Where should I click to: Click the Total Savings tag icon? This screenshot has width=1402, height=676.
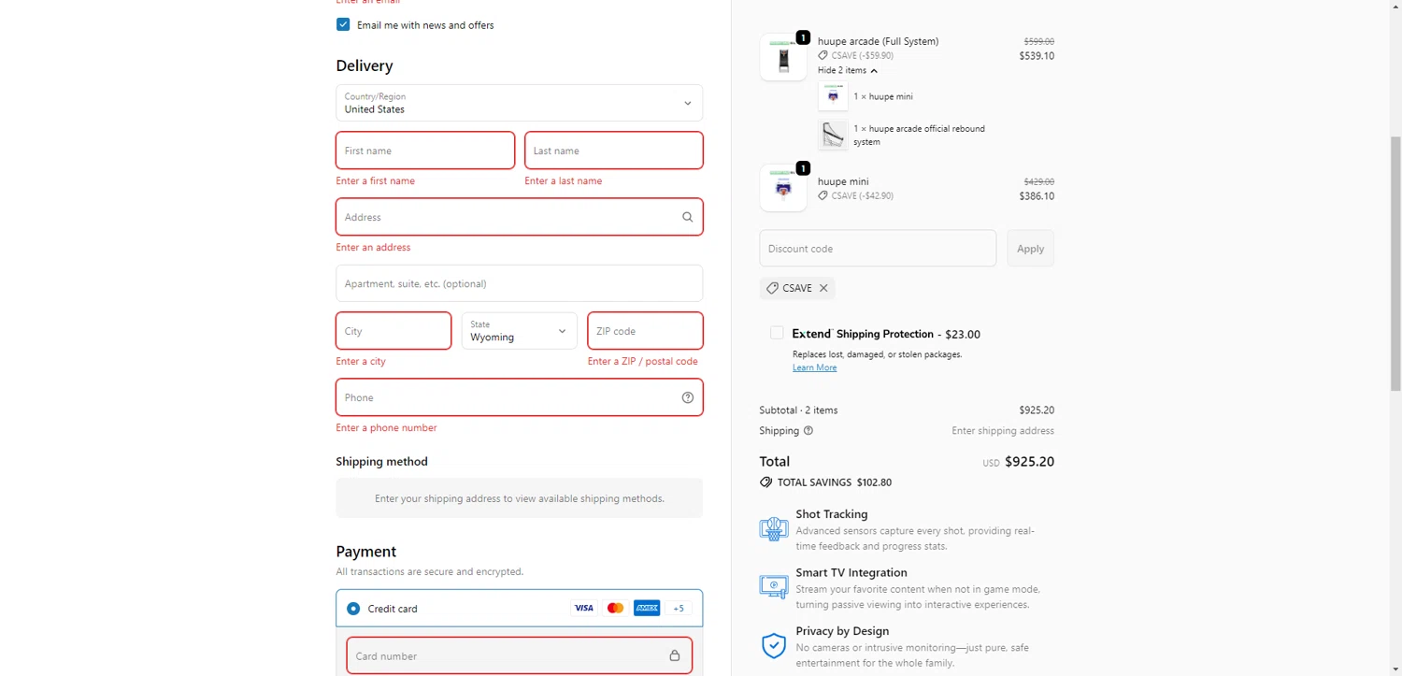click(766, 482)
